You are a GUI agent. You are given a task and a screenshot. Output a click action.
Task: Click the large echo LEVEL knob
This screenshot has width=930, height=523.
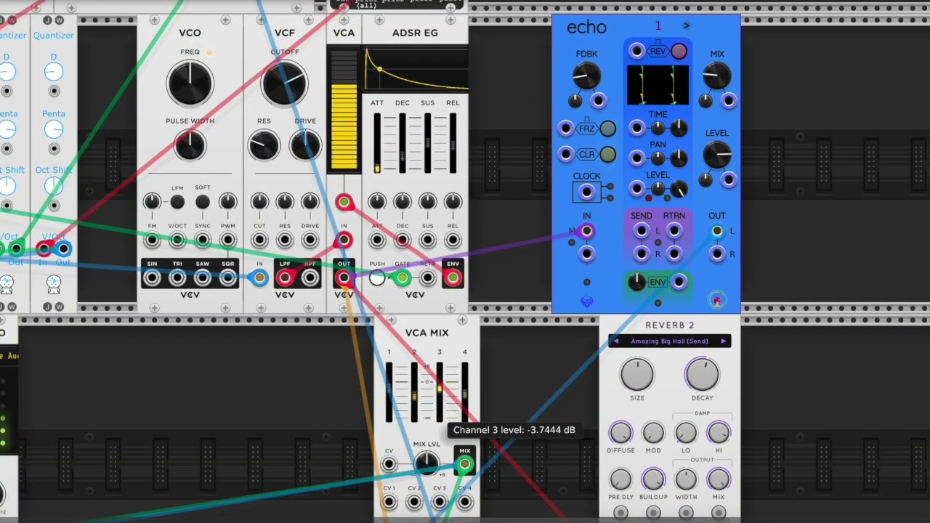coord(717,154)
